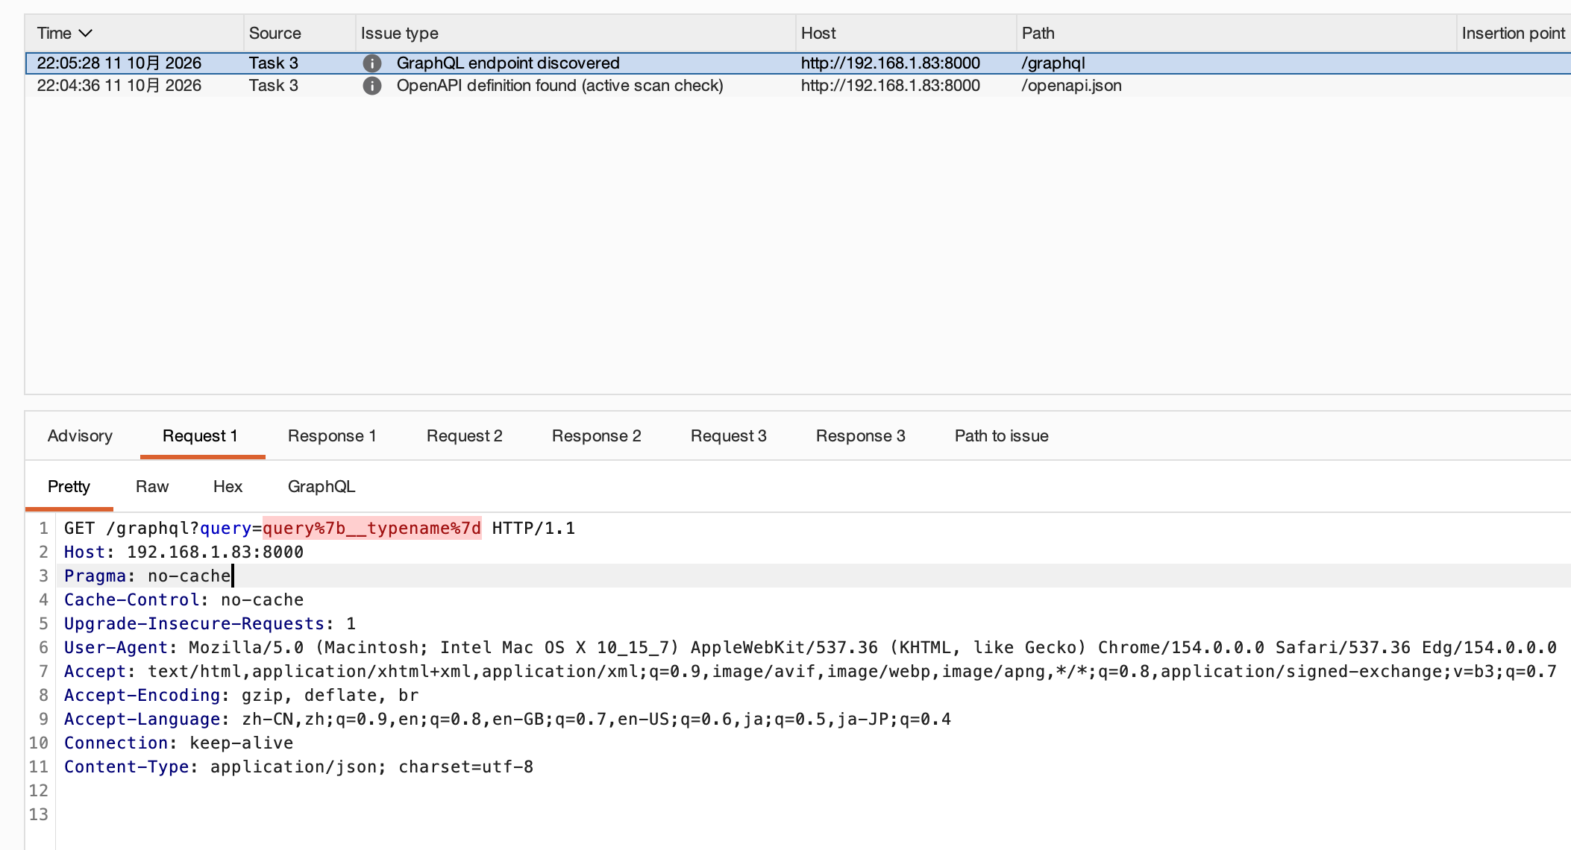1571x850 pixels.
Task: Click the Host column header
Action: point(906,34)
